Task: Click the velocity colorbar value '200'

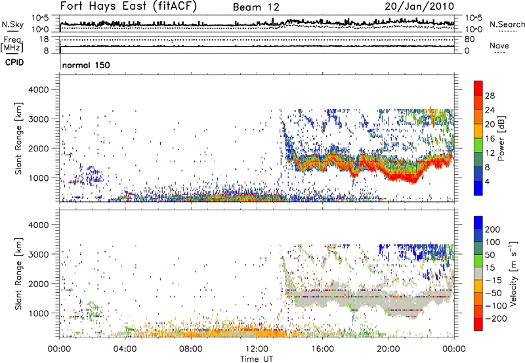Action: pyautogui.click(x=492, y=229)
